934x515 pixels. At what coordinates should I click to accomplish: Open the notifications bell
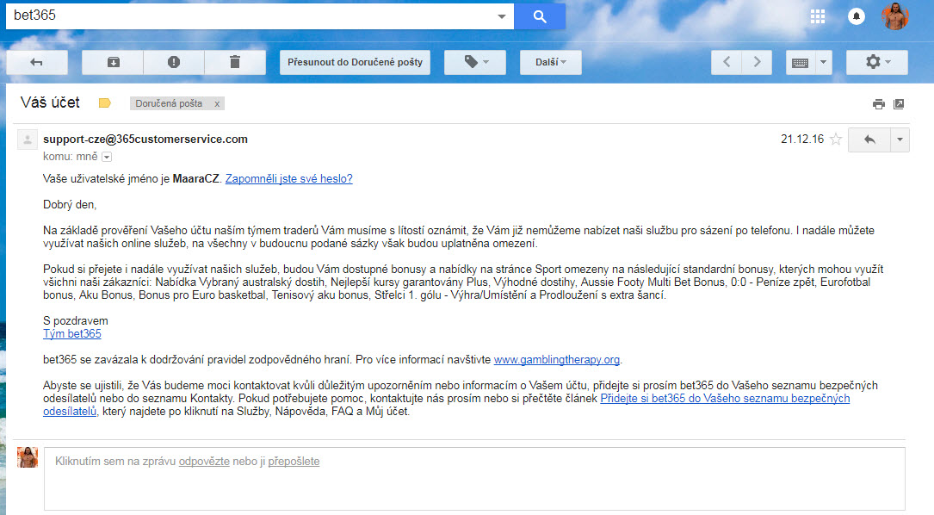(856, 16)
